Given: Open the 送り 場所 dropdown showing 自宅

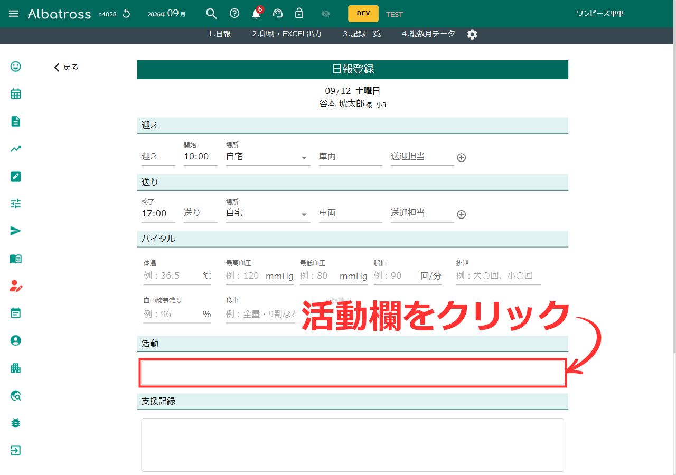Looking at the screenshot, I should tap(268, 213).
